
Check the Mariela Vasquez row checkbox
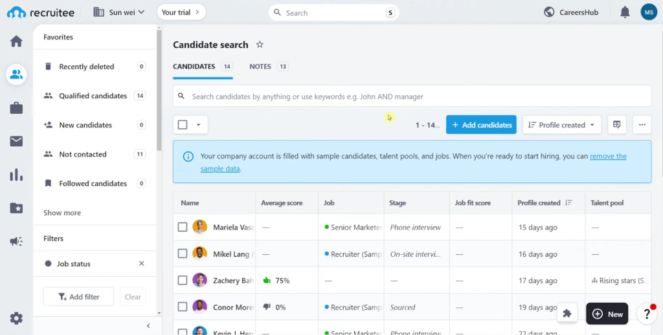[x=183, y=227]
